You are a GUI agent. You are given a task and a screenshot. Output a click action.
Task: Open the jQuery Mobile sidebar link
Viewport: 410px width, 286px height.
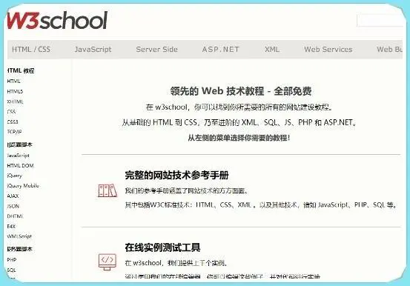[23, 186]
